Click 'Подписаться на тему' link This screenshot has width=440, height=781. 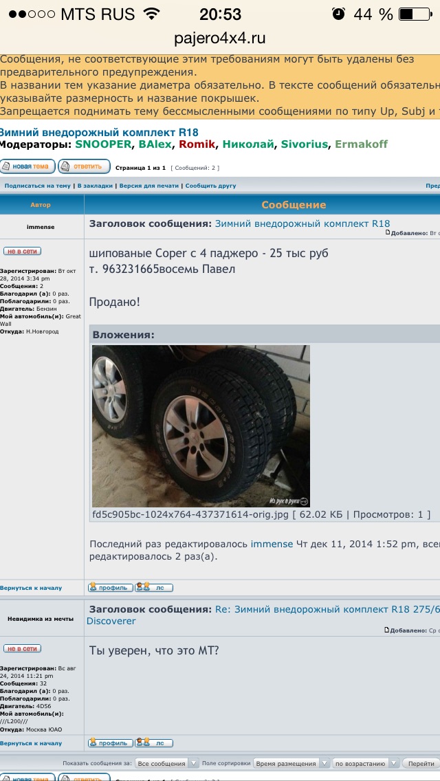37,186
